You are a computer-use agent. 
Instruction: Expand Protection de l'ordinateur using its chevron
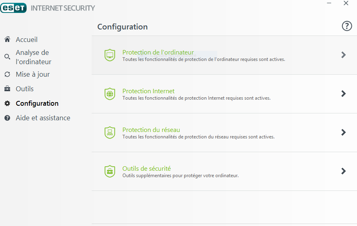pos(344,55)
